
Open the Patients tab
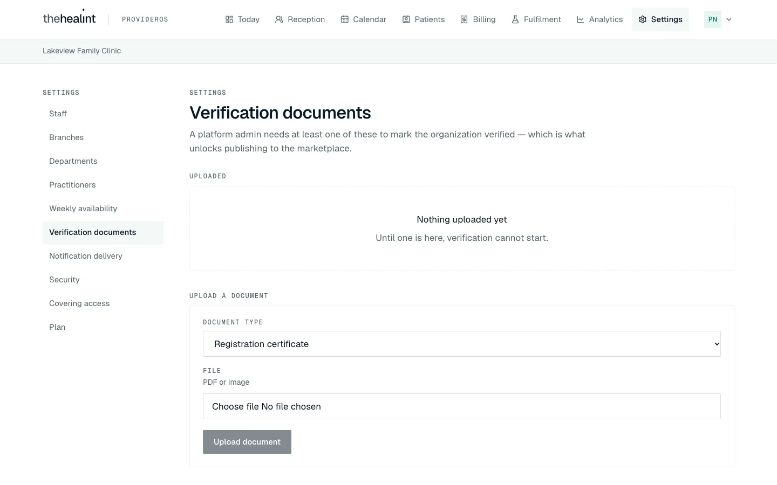click(x=424, y=19)
